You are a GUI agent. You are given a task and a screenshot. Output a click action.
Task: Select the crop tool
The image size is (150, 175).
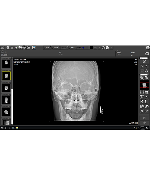pos(147,92)
